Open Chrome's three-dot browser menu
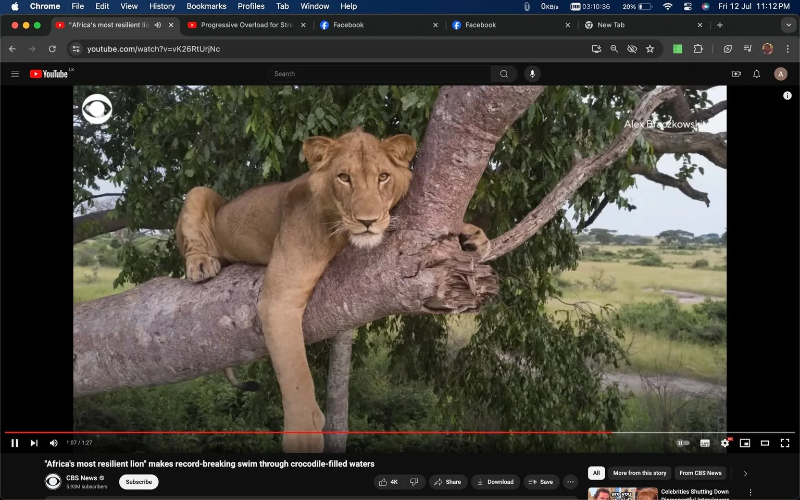Viewport: 800px width, 500px height. coord(788,48)
